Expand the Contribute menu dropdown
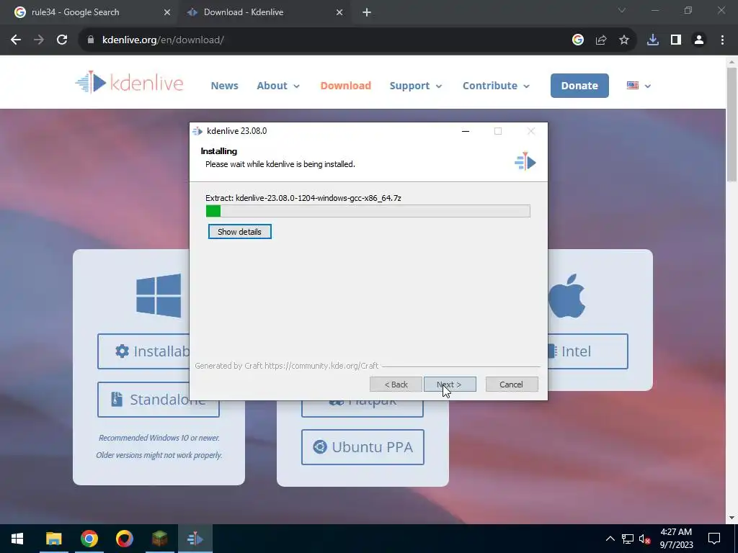This screenshot has width=738, height=553. click(x=496, y=86)
